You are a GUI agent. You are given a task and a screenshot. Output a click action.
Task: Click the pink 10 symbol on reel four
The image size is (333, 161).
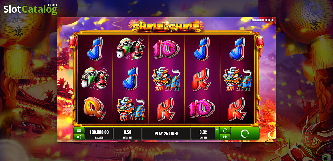click(x=202, y=108)
